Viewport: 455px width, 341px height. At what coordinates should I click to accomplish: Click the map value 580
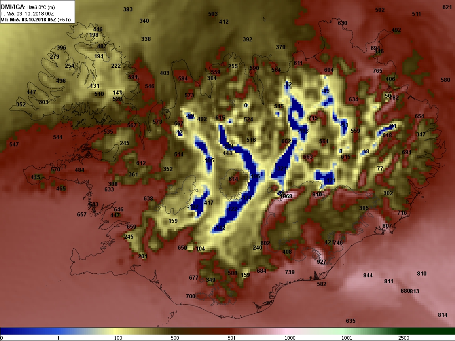coord(445,80)
